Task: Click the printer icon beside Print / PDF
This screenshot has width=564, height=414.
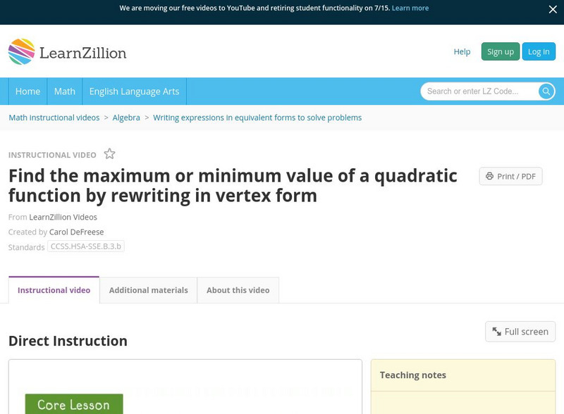Action: 491,176
